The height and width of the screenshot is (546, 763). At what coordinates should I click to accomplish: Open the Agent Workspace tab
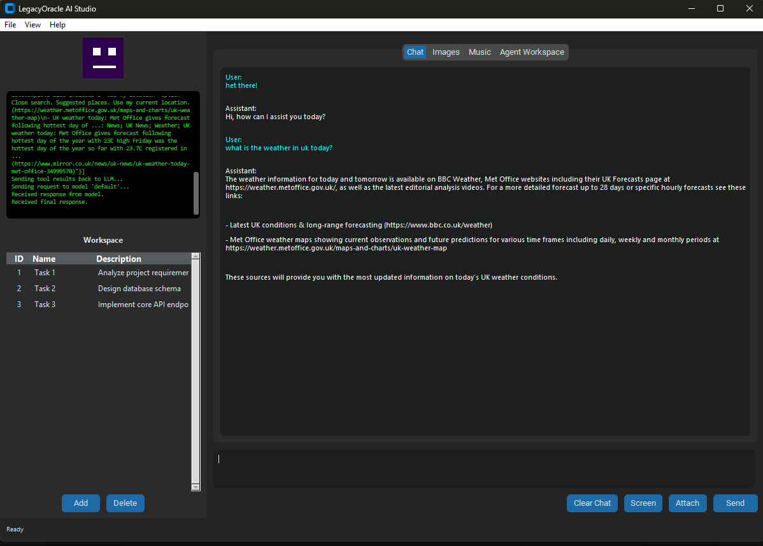point(532,52)
